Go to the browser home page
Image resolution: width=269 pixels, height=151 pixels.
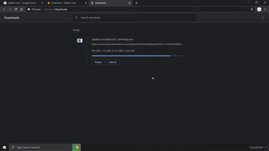pyautogui.click(x=21, y=9)
